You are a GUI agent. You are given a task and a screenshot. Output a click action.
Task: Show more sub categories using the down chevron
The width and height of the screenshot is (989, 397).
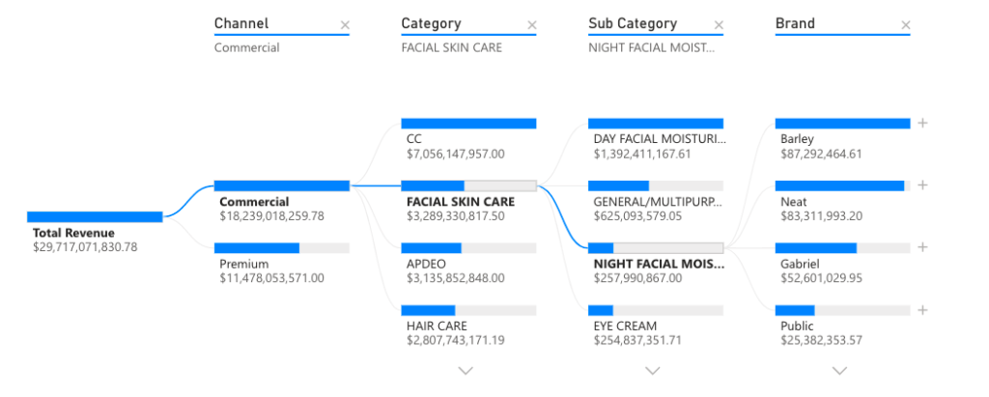[653, 371]
